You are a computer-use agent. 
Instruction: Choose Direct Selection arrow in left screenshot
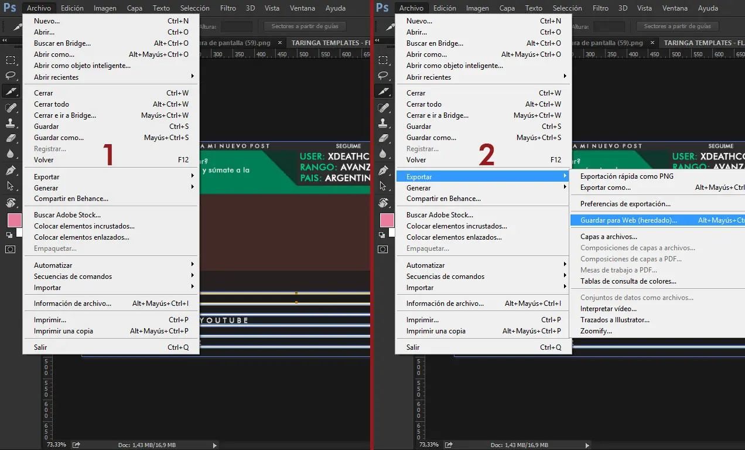11,186
